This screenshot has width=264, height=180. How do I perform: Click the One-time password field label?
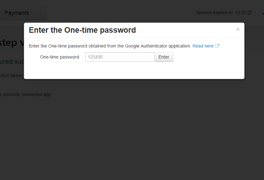(x=60, y=57)
